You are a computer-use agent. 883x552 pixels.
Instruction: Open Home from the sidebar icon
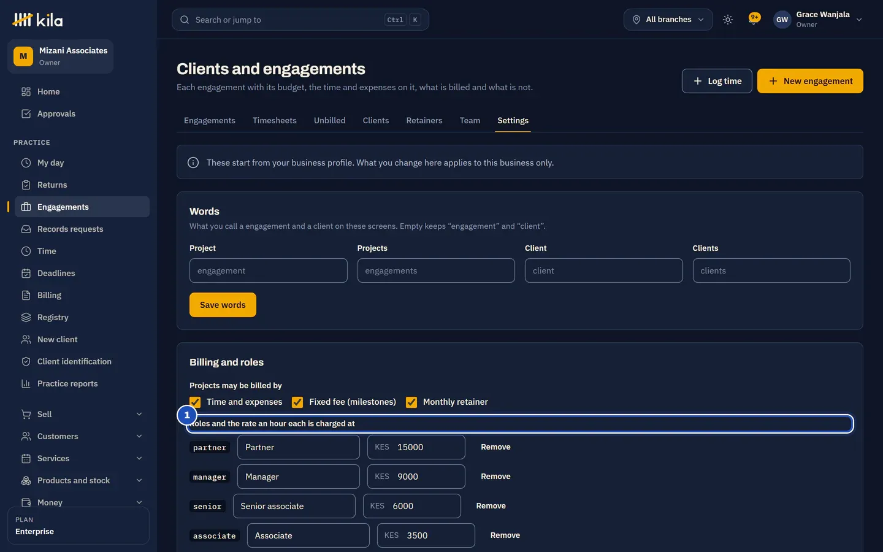pos(26,91)
